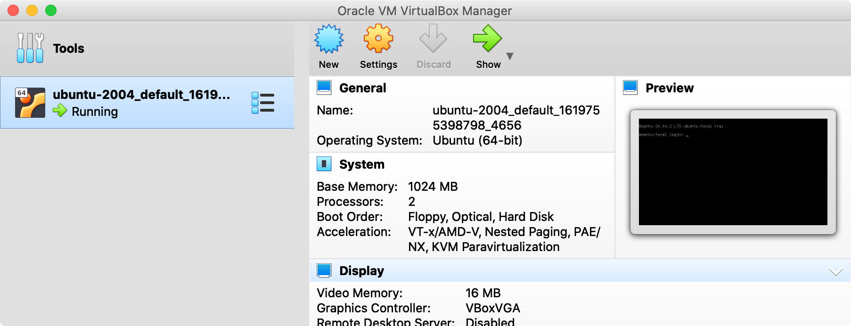Screen dimensions: 851x326
Task: Collapse the Display section chevron
Action: [x=835, y=272]
